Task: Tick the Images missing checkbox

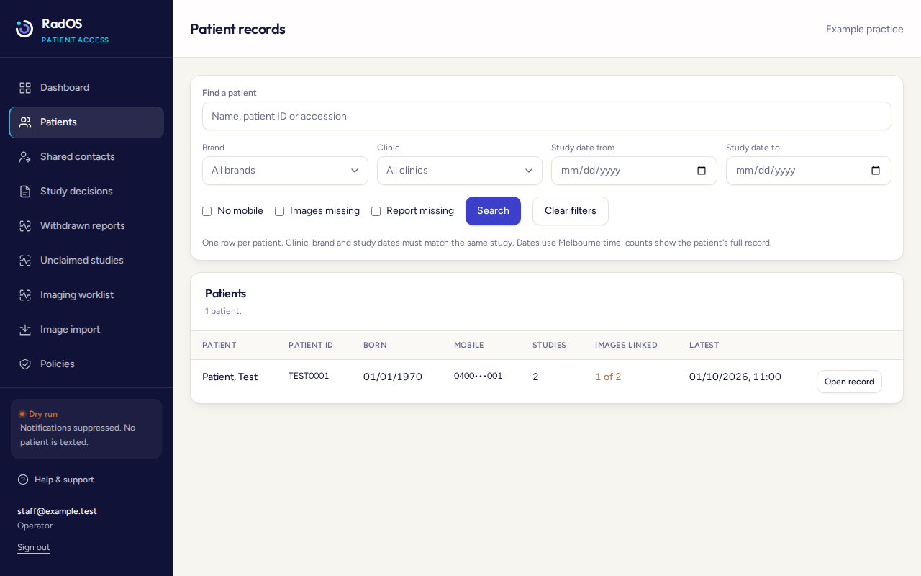Action: tap(280, 211)
